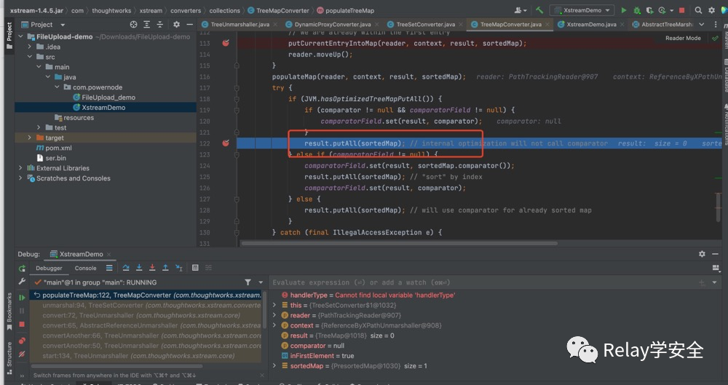Open debugger settings wrench icon

click(22, 282)
